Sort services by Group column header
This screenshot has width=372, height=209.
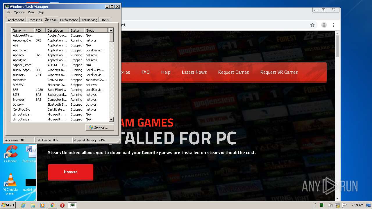pos(96,30)
